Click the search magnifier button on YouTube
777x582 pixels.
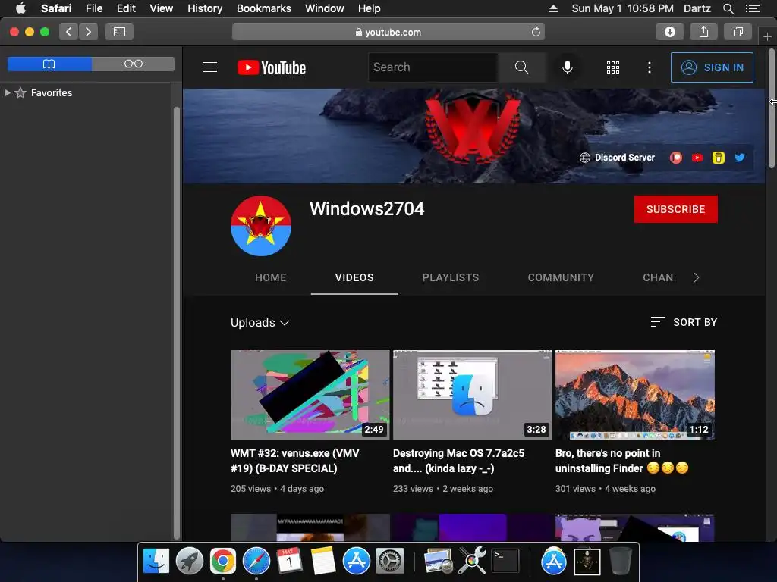[x=522, y=67]
